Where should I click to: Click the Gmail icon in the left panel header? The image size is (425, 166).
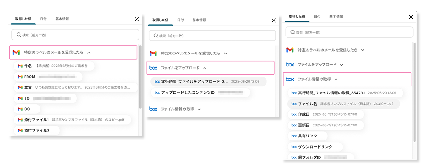16,52
